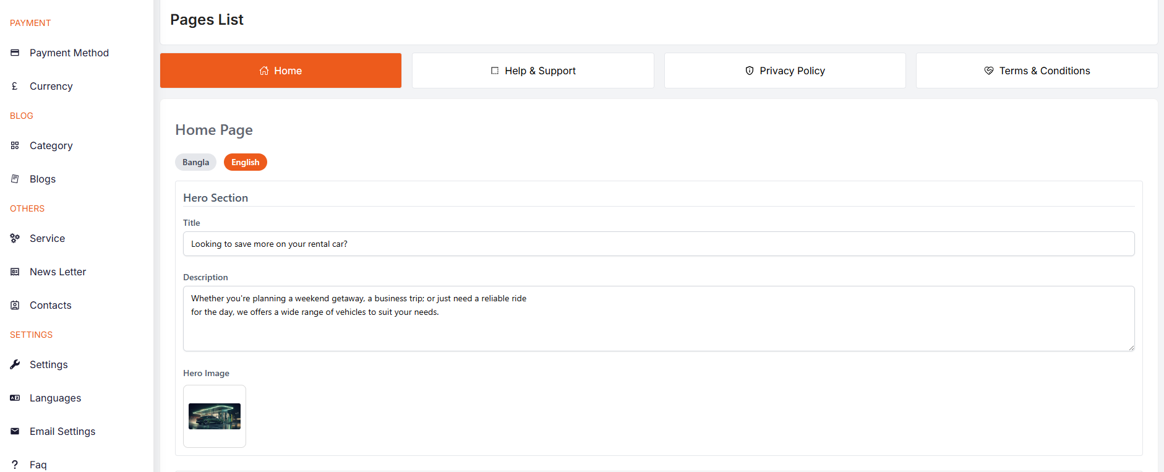The image size is (1164, 472).
Task: Click the Contacts icon in sidebar
Action: pos(15,305)
